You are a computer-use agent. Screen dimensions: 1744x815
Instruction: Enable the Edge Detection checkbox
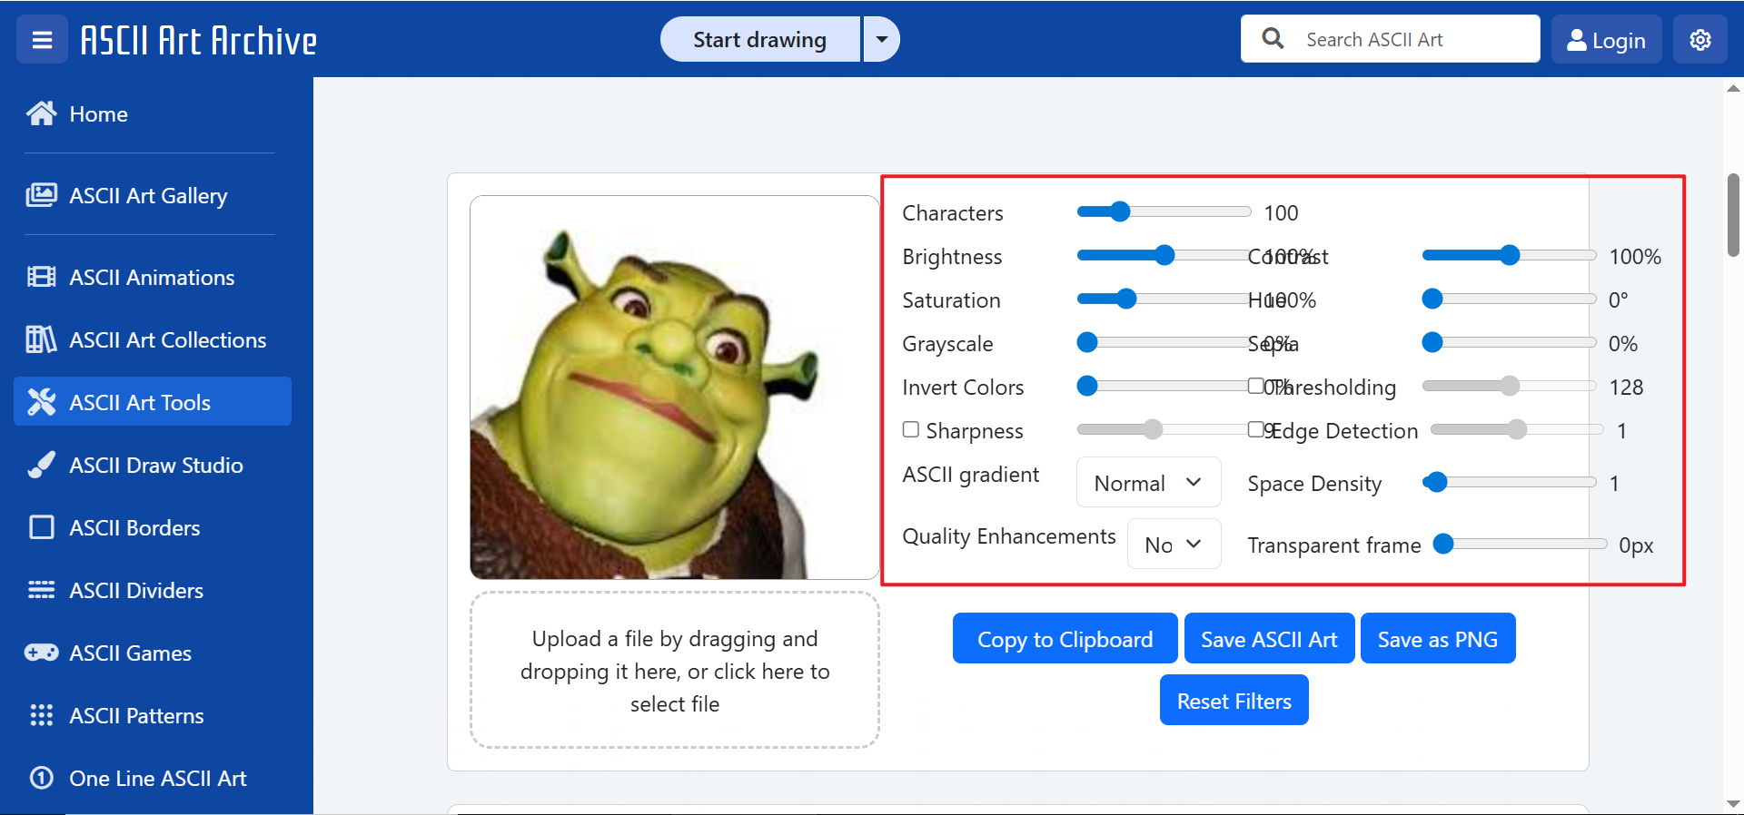[x=1256, y=429]
